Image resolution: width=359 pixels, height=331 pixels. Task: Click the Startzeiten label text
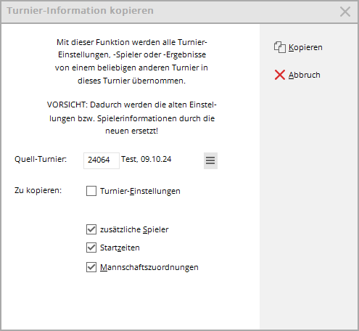pyautogui.click(x=120, y=248)
